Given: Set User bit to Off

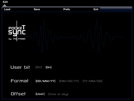Looking at the screenshot, I should (39, 67).
